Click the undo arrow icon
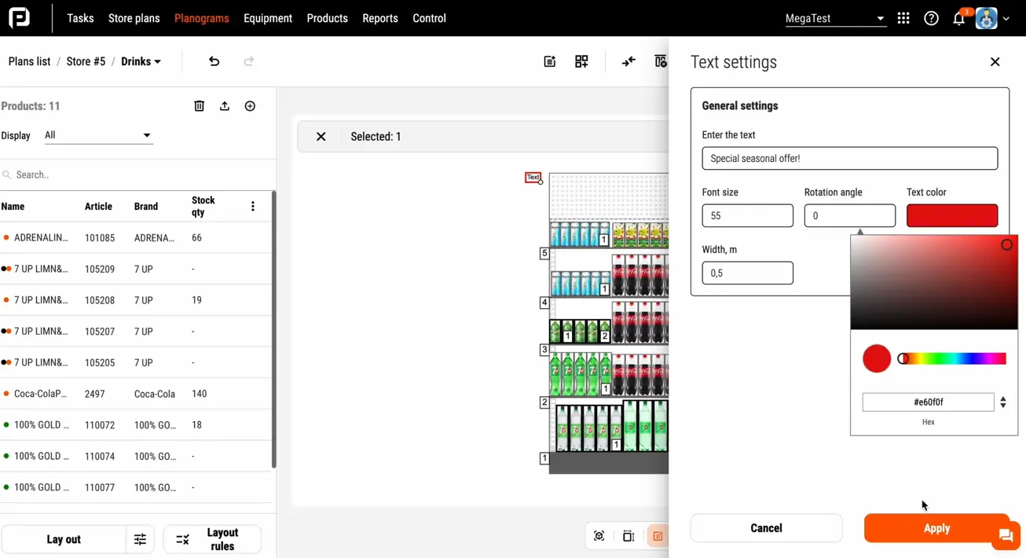The height and width of the screenshot is (558, 1026). click(214, 61)
